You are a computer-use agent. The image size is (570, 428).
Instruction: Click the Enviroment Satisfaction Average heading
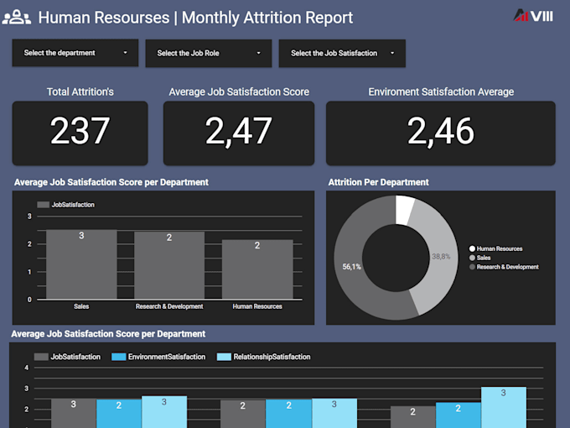441,91
